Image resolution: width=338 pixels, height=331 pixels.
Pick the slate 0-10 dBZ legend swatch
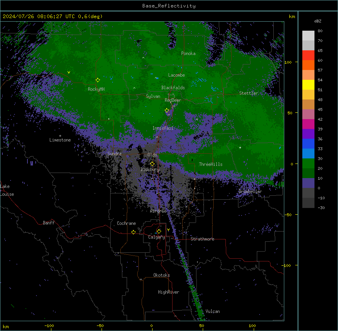point(308,183)
